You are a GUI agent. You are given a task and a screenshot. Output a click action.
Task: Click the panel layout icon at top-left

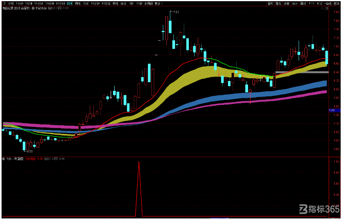[x=4, y=4]
